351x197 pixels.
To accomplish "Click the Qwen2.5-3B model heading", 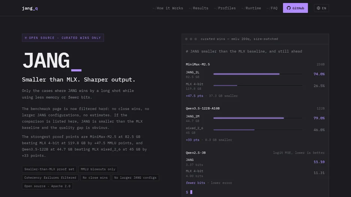I will [196, 153].
